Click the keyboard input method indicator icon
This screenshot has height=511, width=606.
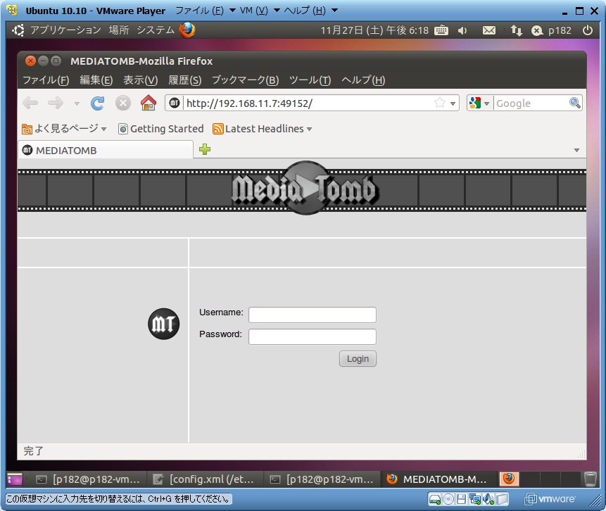[441, 30]
